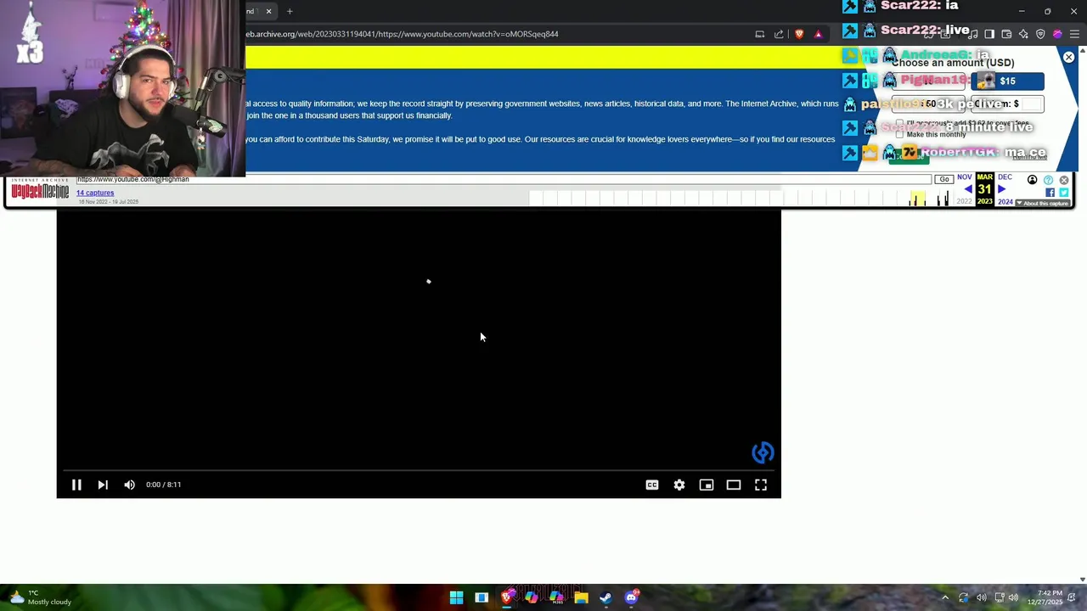Open Steam from the taskbar
This screenshot has height=611, width=1087.
point(605,597)
